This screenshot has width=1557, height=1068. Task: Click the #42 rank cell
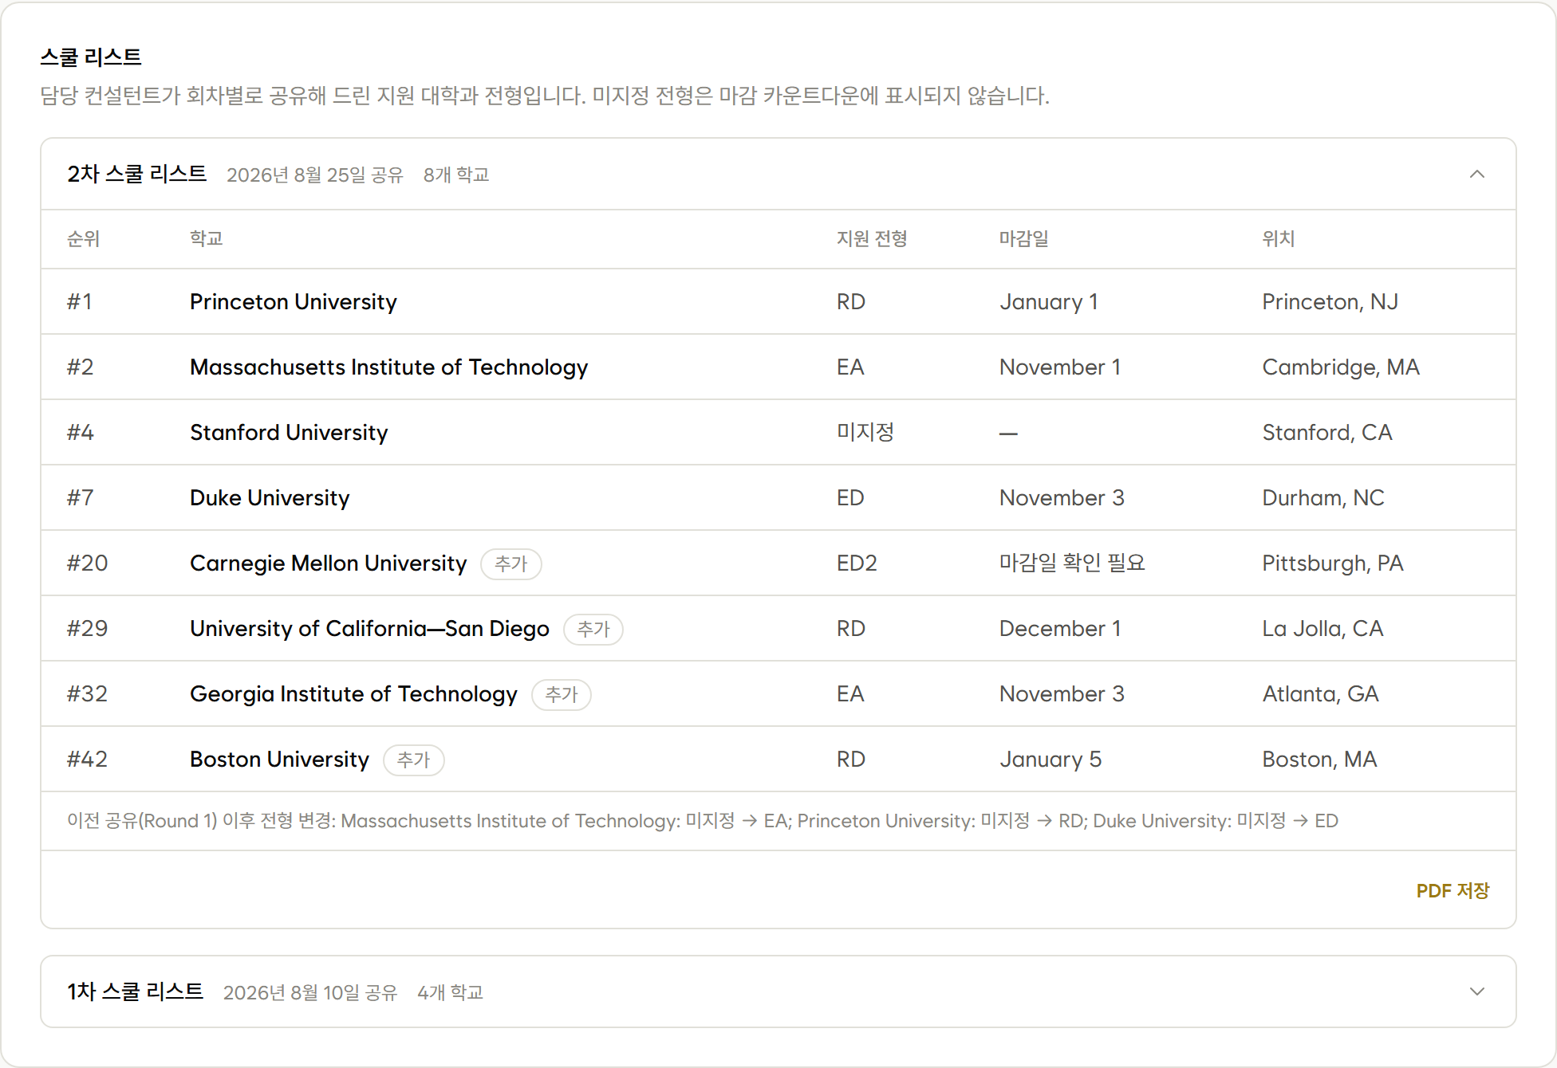[87, 760]
